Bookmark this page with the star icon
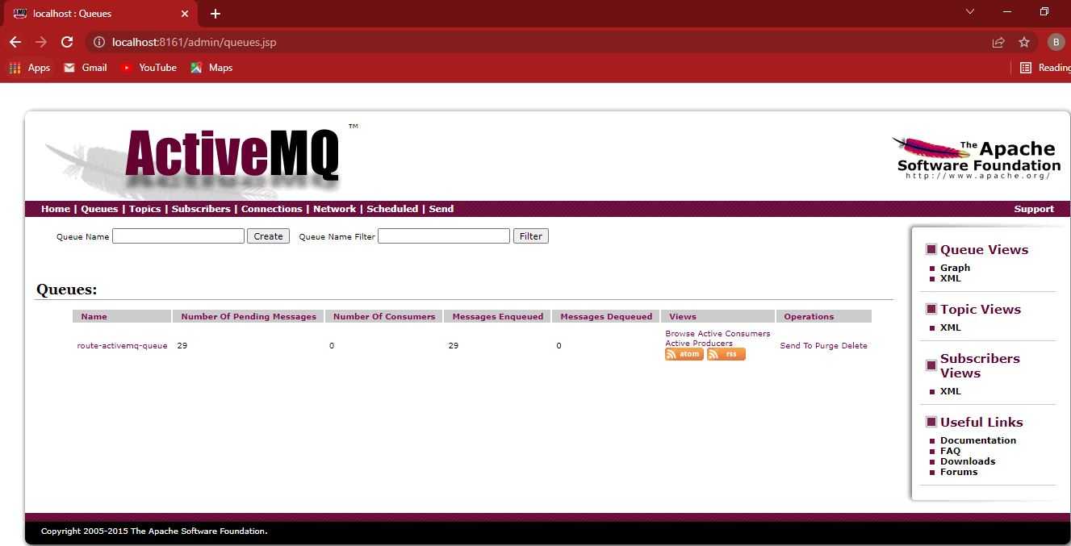1071x546 pixels. pyautogui.click(x=1024, y=42)
